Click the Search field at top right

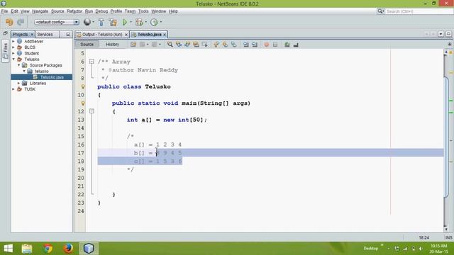coord(419,11)
